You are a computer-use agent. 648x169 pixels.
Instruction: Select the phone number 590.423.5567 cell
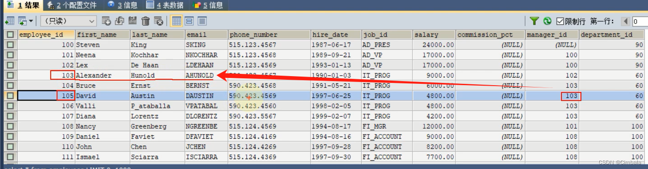point(269,116)
